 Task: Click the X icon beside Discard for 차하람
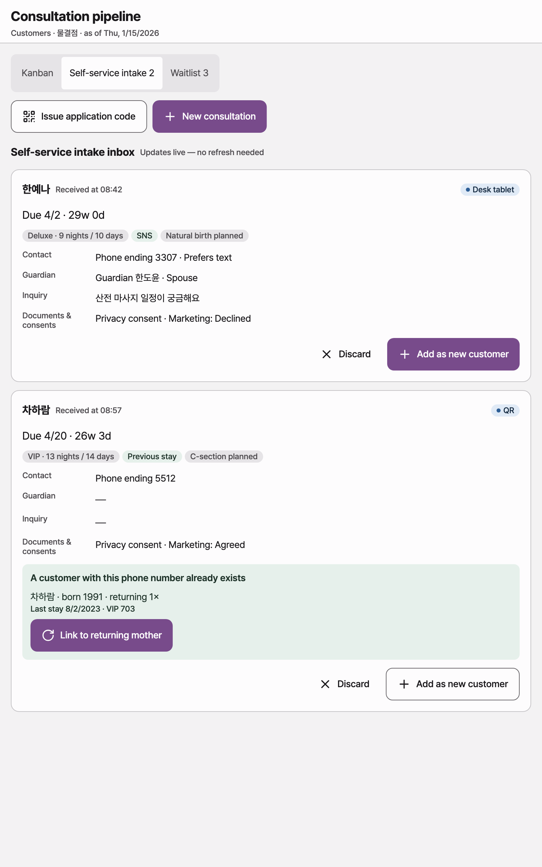click(x=325, y=684)
